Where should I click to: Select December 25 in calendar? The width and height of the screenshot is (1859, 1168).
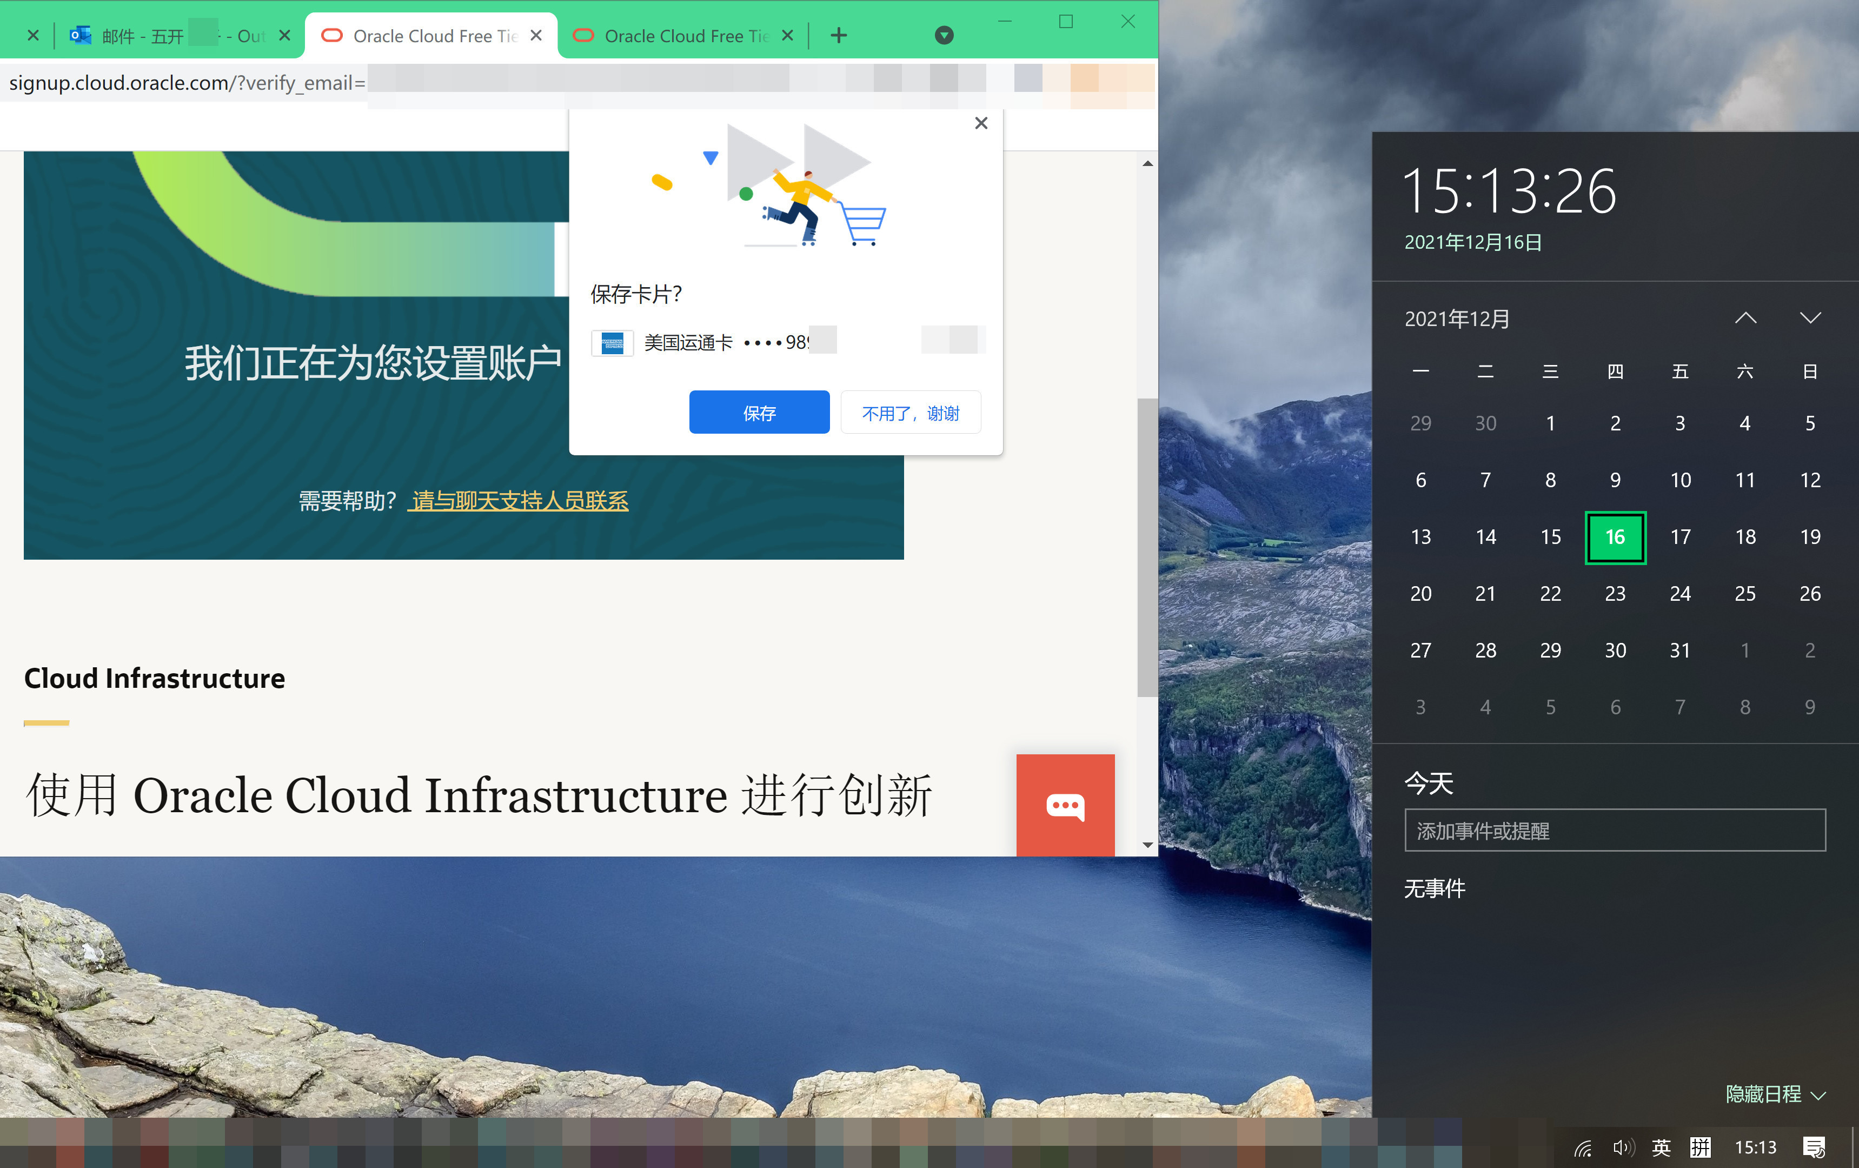1745,594
